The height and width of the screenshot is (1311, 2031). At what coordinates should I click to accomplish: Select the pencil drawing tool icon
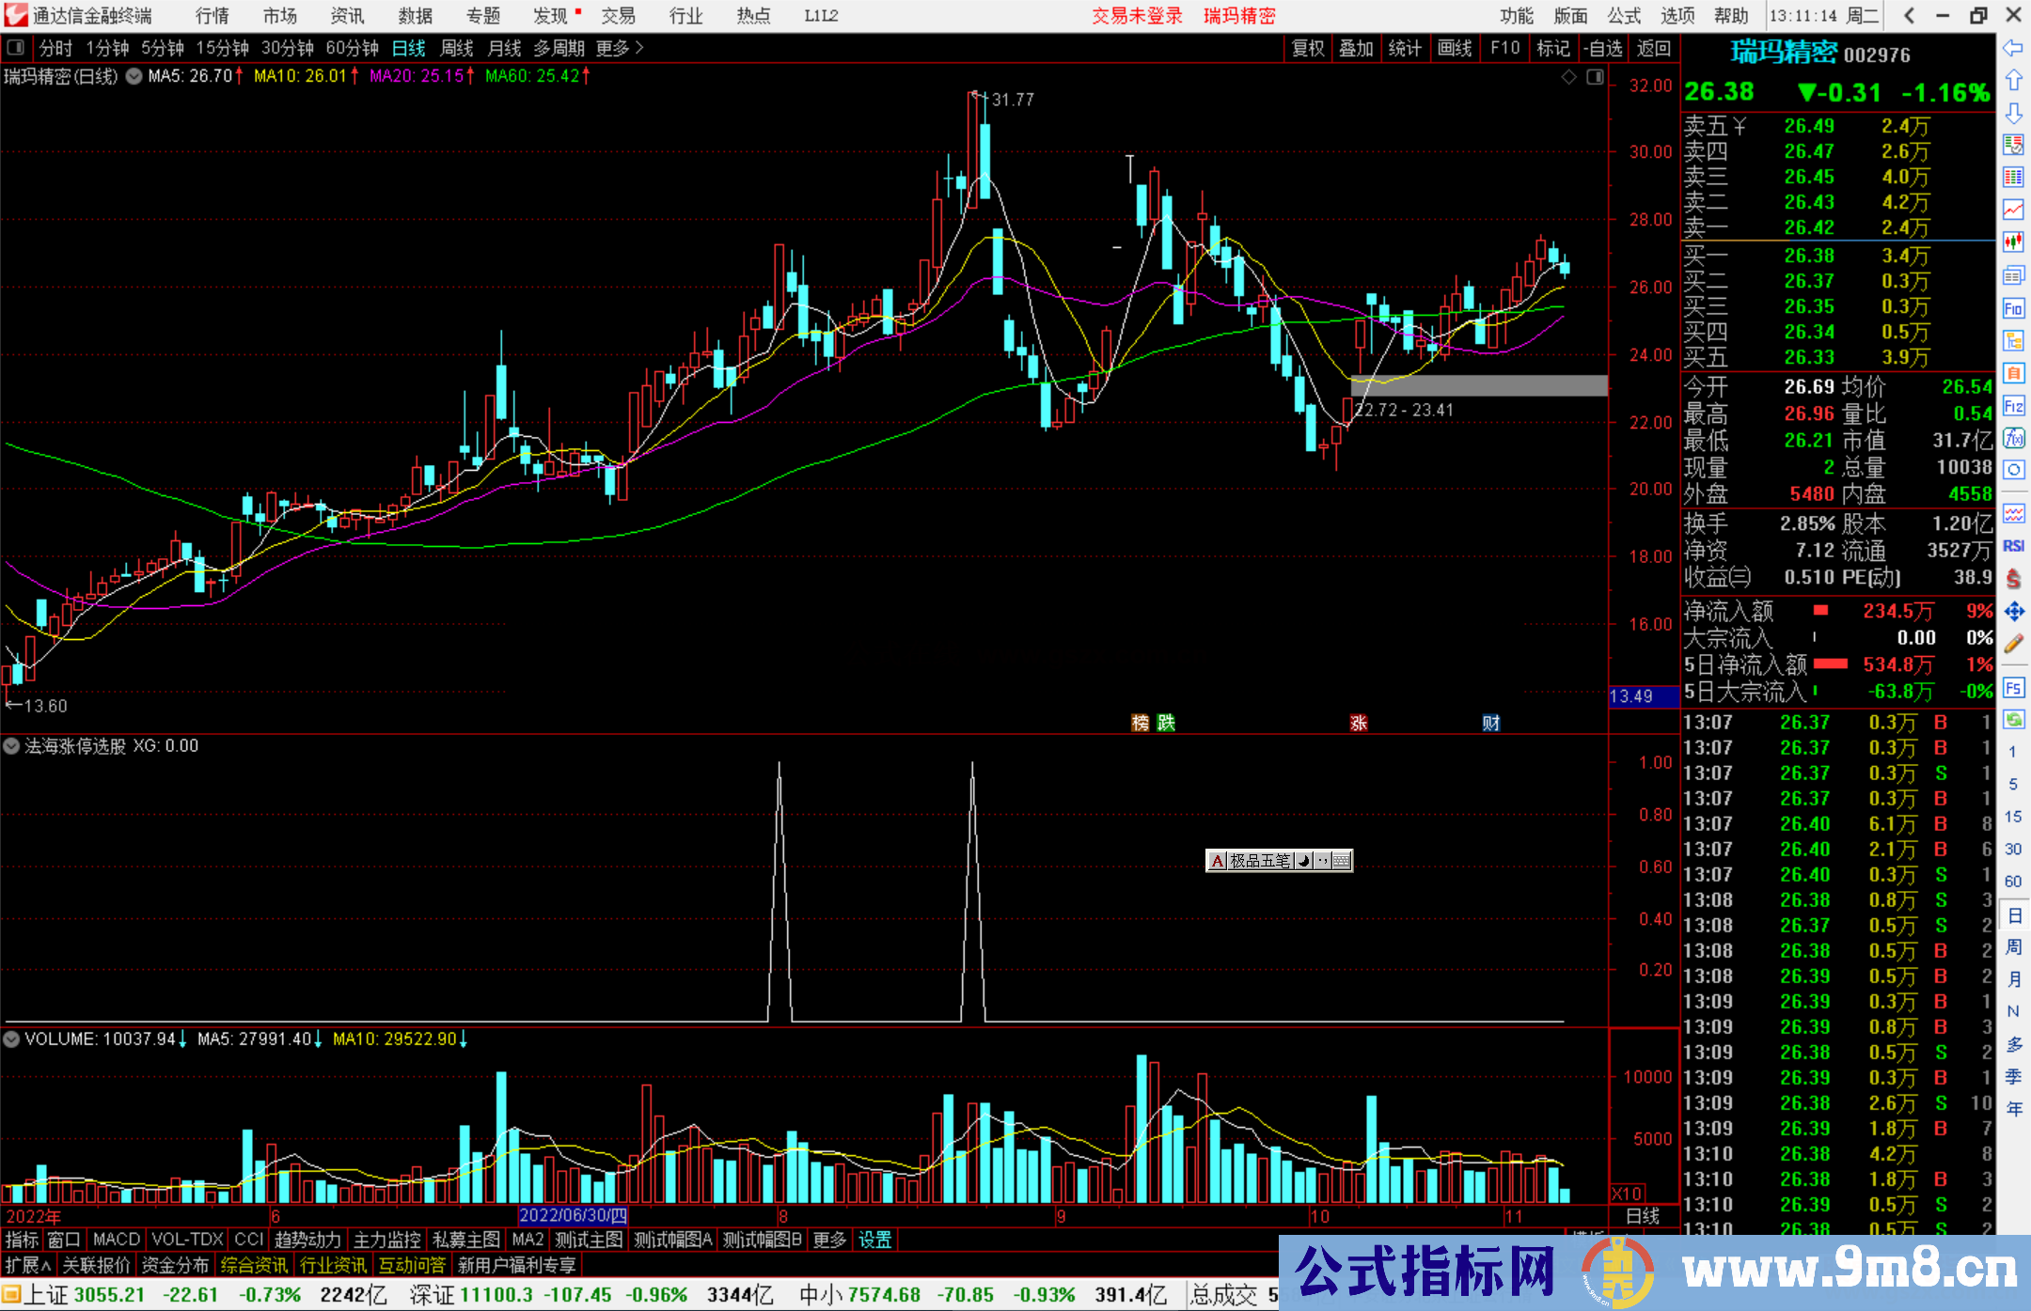[x=2013, y=644]
